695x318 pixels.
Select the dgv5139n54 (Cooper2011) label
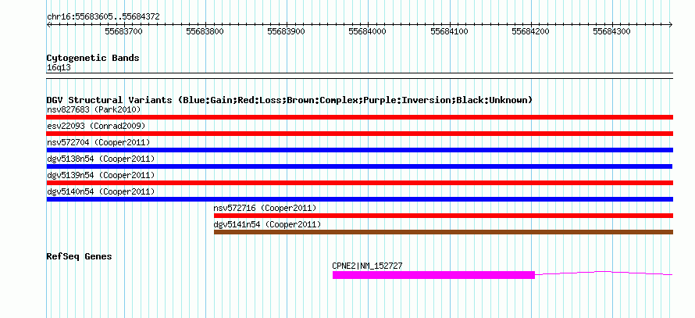(x=101, y=175)
